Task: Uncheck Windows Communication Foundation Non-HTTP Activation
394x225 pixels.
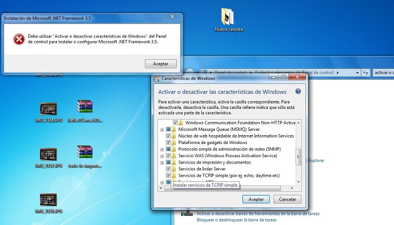Action: pos(175,123)
